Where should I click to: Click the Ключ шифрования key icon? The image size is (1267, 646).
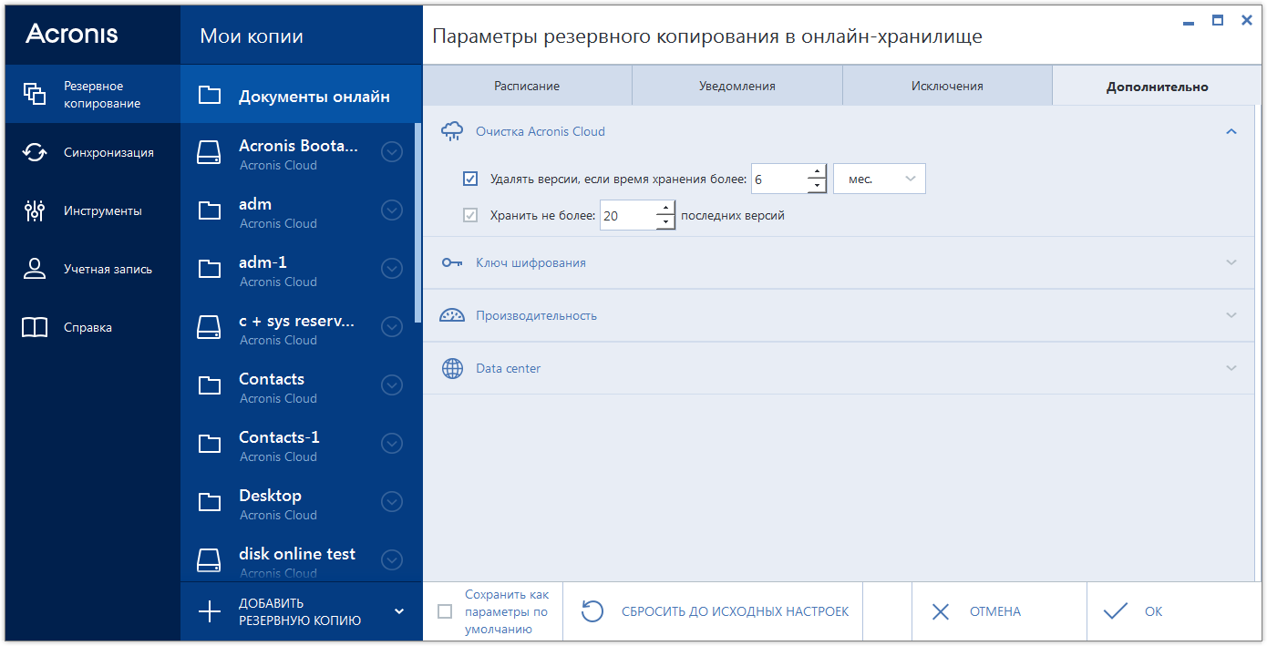pyautogui.click(x=452, y=262)
